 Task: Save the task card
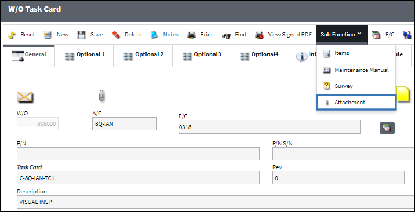[x=90, y=35]
